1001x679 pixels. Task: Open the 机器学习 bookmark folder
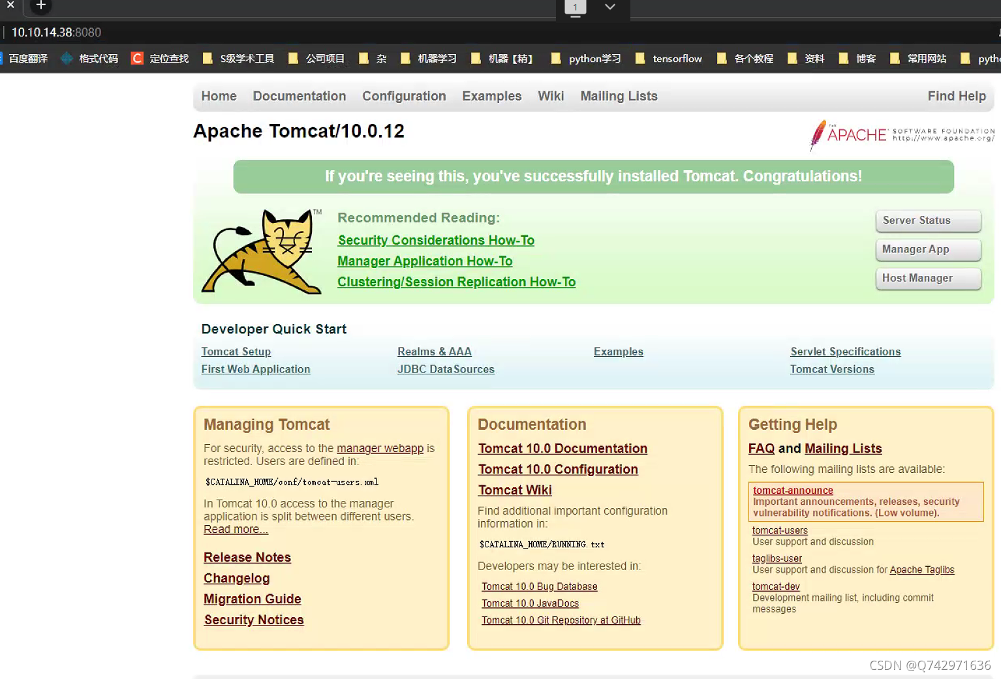[x=428, y=59]
